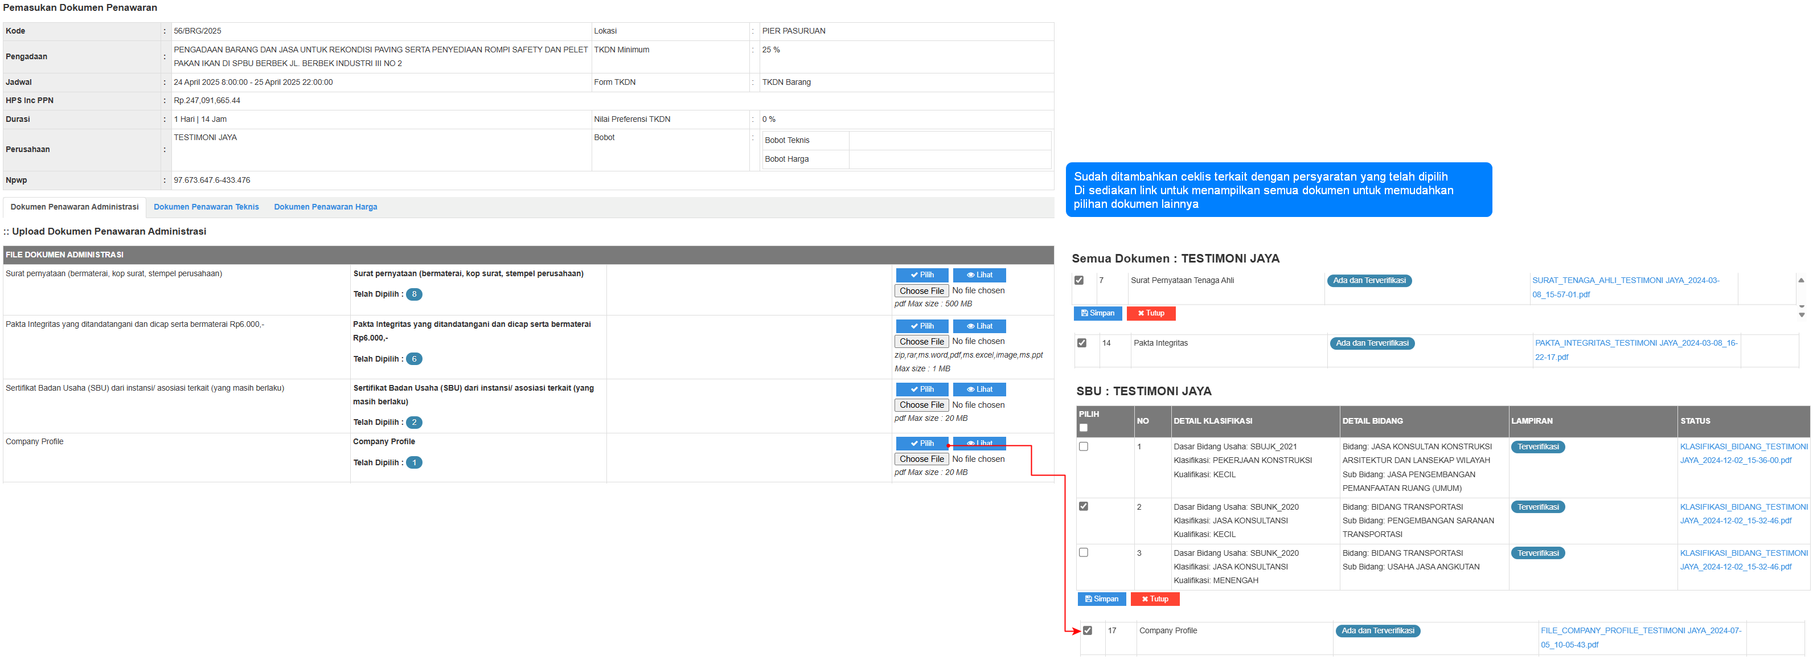The image size is (1813, 668).
Task: Click Simpan button under Semua Dokumen list
Action: (x=1097, y=314)
